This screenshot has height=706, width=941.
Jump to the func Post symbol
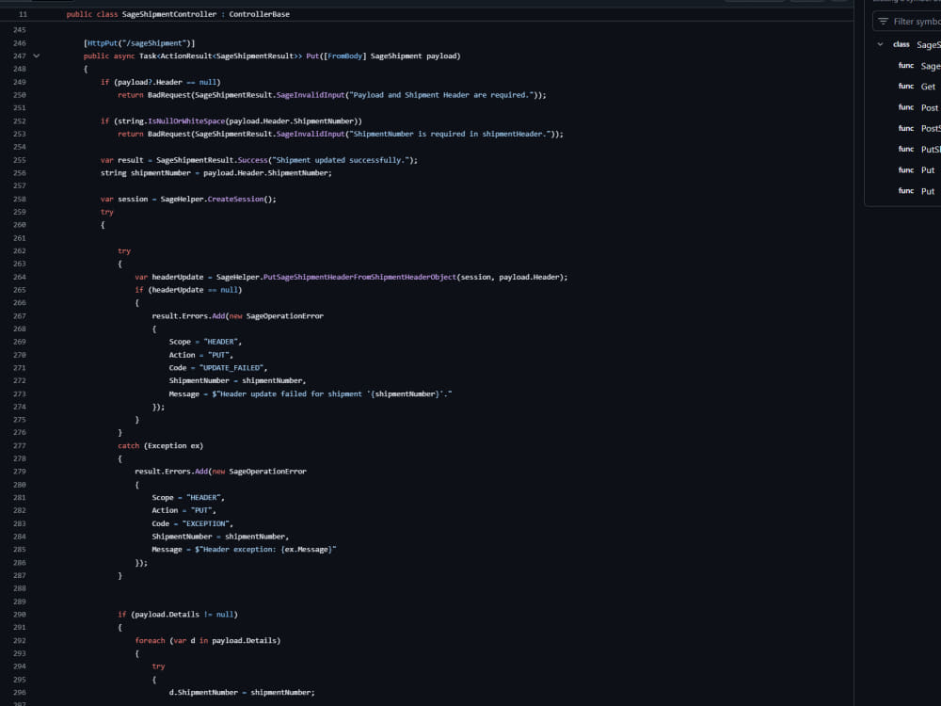click(x=917, y=107)
